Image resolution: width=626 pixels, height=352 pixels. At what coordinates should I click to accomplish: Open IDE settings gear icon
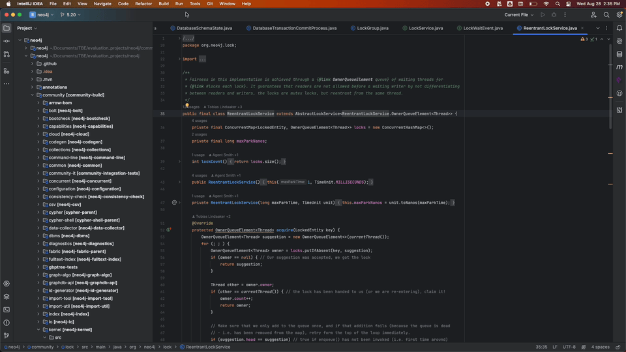619,14
